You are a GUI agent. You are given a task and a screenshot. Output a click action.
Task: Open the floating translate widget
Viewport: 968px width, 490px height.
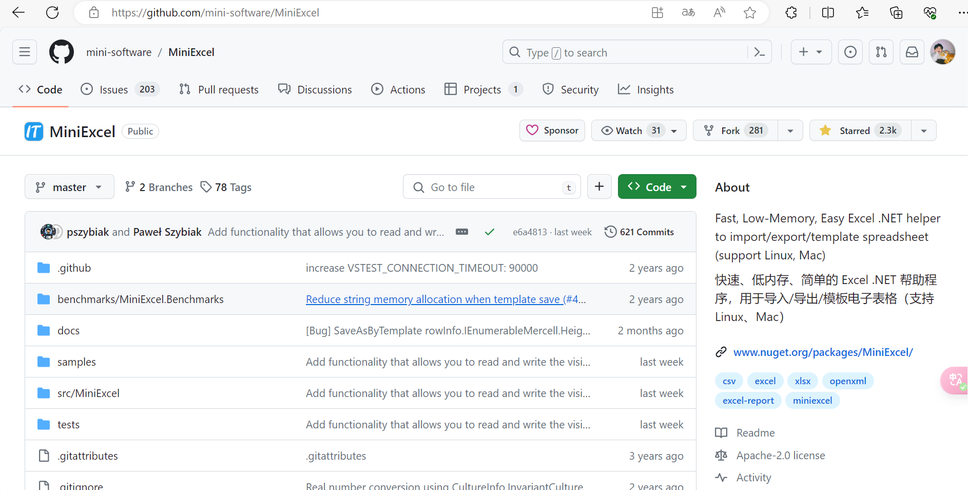pyautogui.click(x=955, y=381)
